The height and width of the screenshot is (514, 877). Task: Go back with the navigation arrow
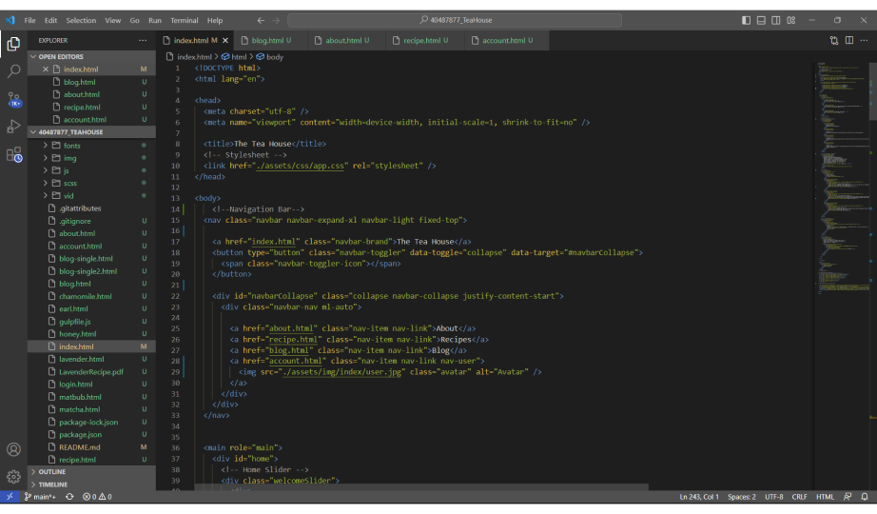pyautogui.click(x=261, y=20)
